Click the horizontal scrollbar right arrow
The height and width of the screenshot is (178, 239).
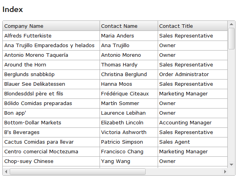tap(225, 171)
